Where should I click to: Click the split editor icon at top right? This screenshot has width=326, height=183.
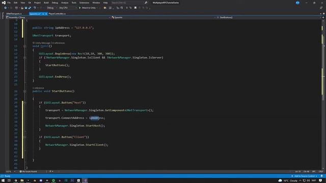323,17
